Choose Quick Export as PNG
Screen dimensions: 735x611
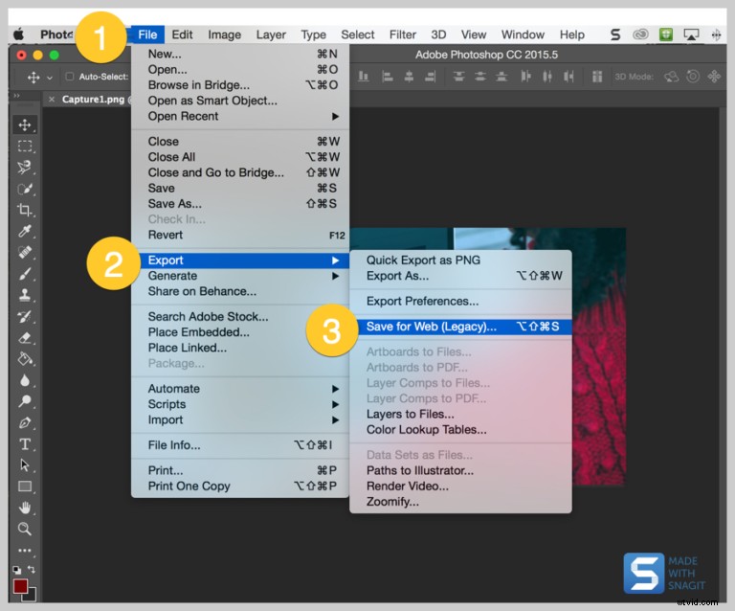pos(460,260)
